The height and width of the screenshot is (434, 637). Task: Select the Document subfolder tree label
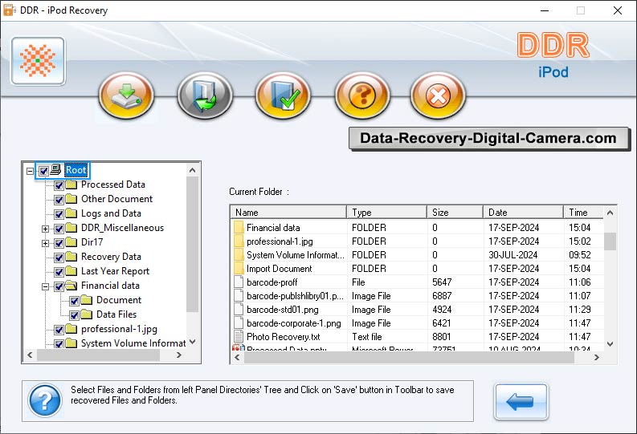tap(119, 300)
